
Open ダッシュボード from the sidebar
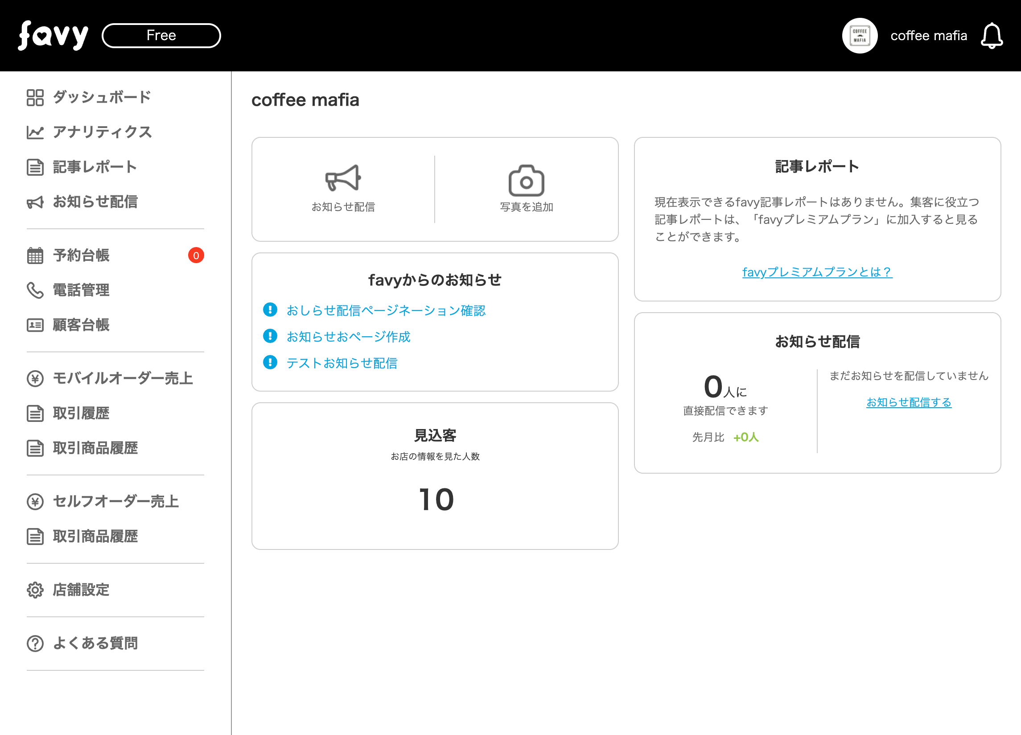click(x=101, y=97)
